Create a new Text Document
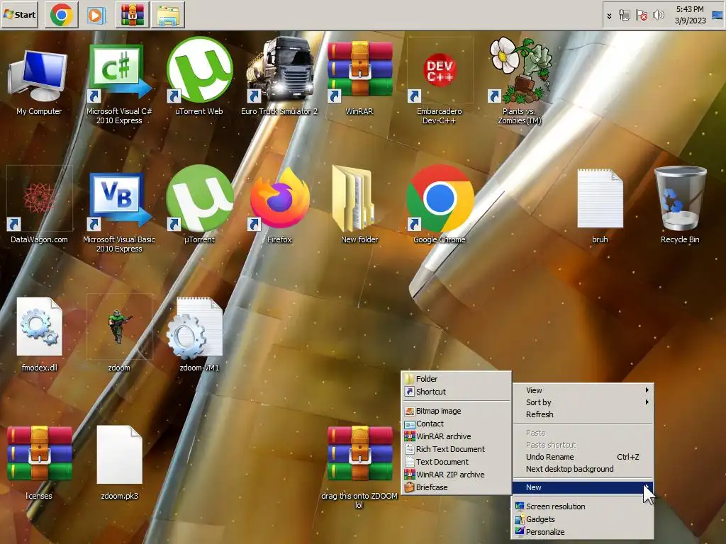 [x=456, y=461]
